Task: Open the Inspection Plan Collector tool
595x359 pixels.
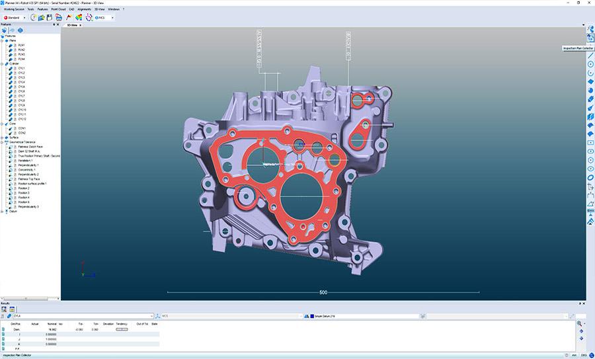Action: tap(590, 38)
